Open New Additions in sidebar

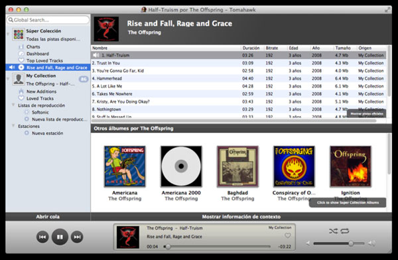(x=41, y=92)
